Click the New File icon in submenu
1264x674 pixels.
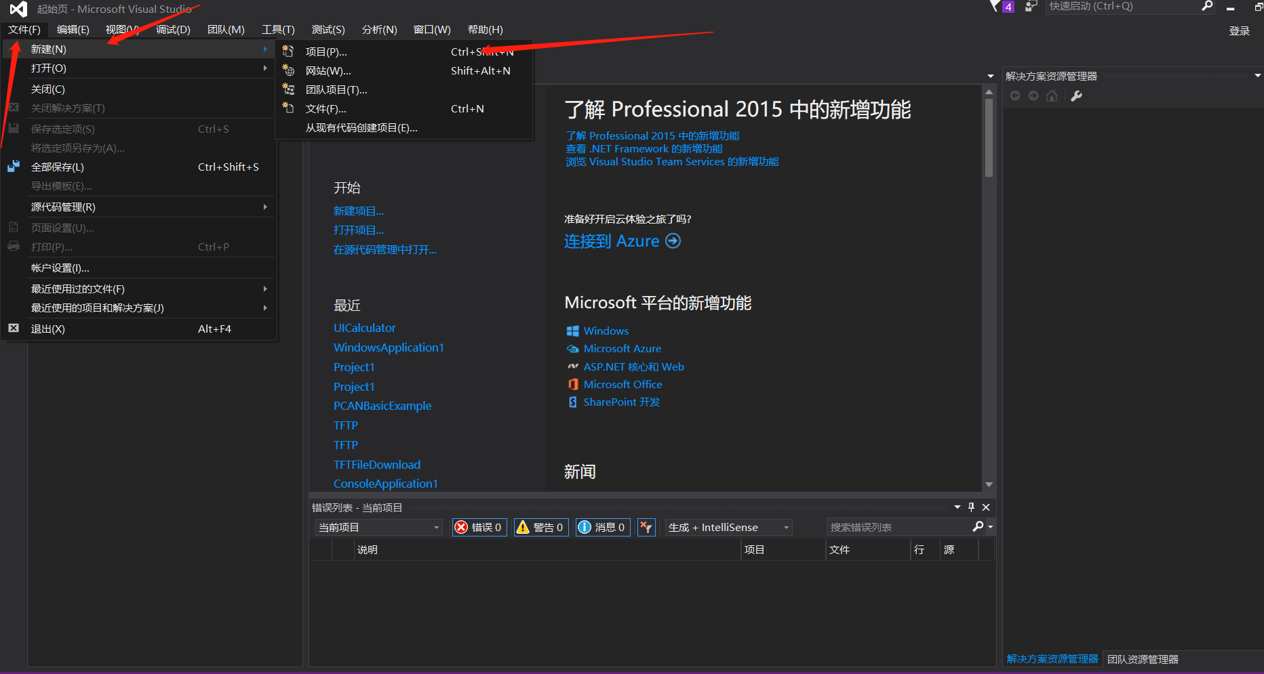288,108
